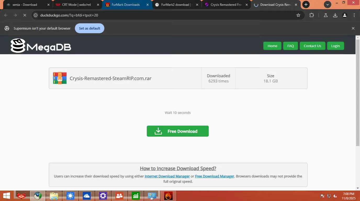Set Supermium as default browser

89,28
